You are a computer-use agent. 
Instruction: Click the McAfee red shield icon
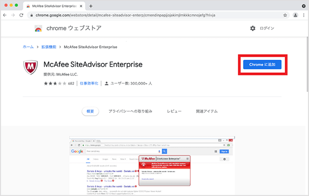pyautogui.click(x=31, y=67)
